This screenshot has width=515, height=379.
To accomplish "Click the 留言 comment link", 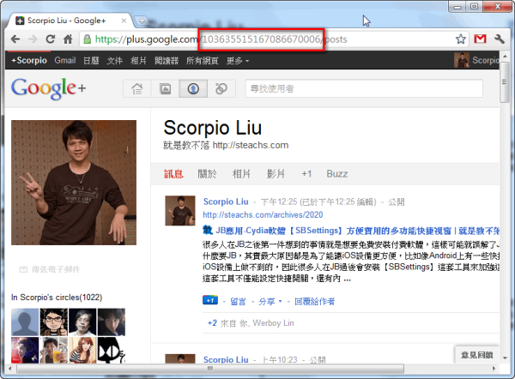I will coord(238,301).
